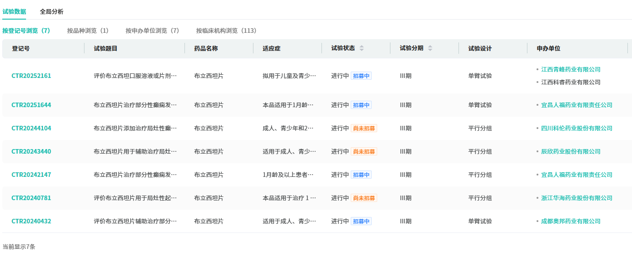The image size is (632, 253).
Task: Open sponsor 浙江华海药业股份有限公司
Action: coord(577,198)
